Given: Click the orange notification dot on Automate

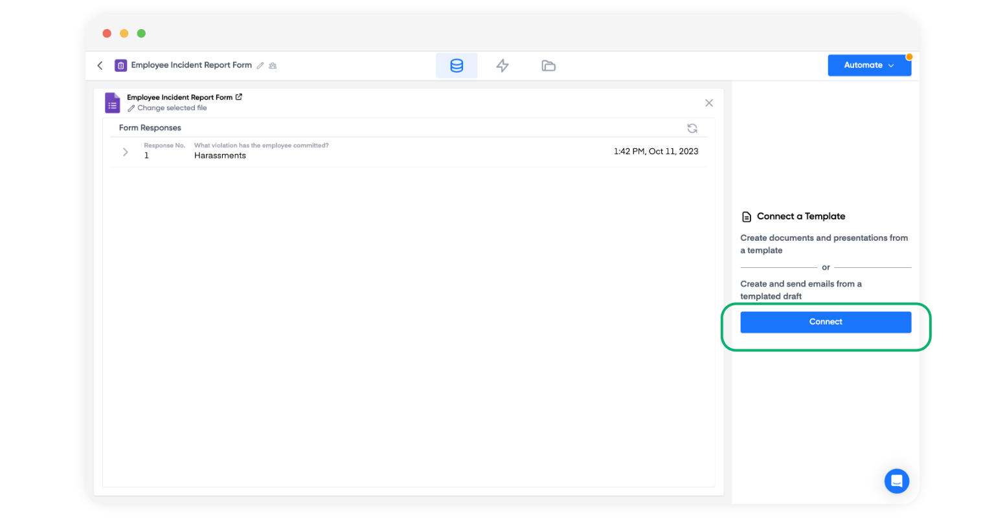Looking at the screenshot, I should (909, 57).
